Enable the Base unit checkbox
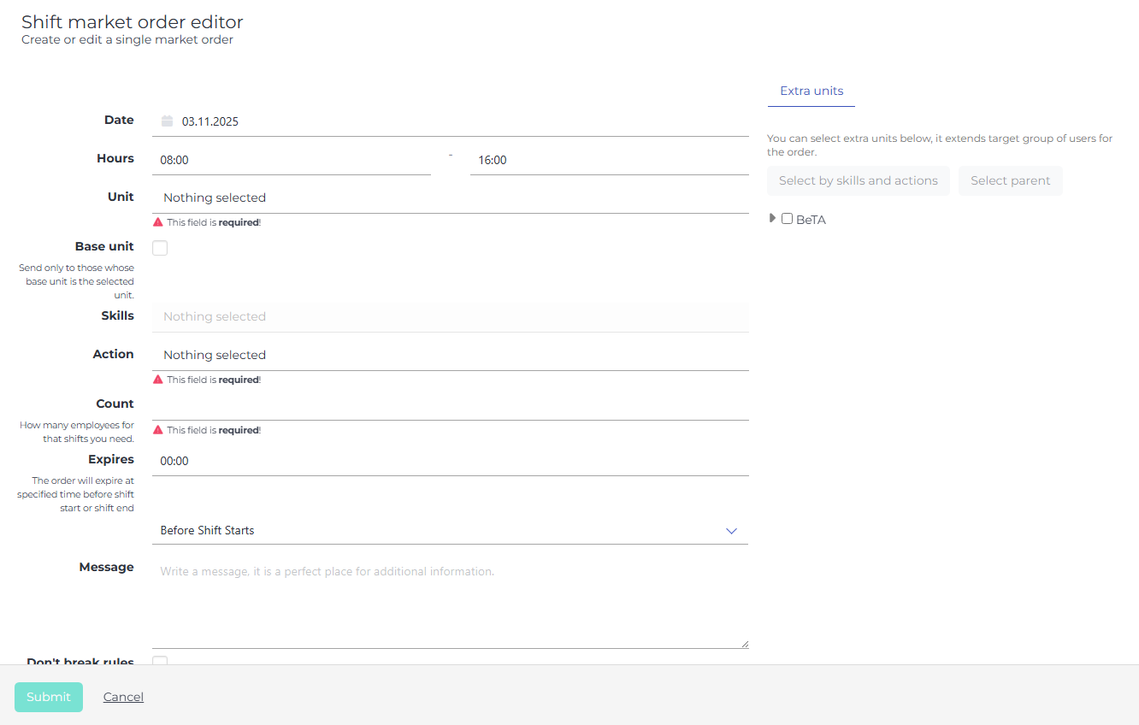The width and height of the screenshot is (1139, 725). pos(160,248)
